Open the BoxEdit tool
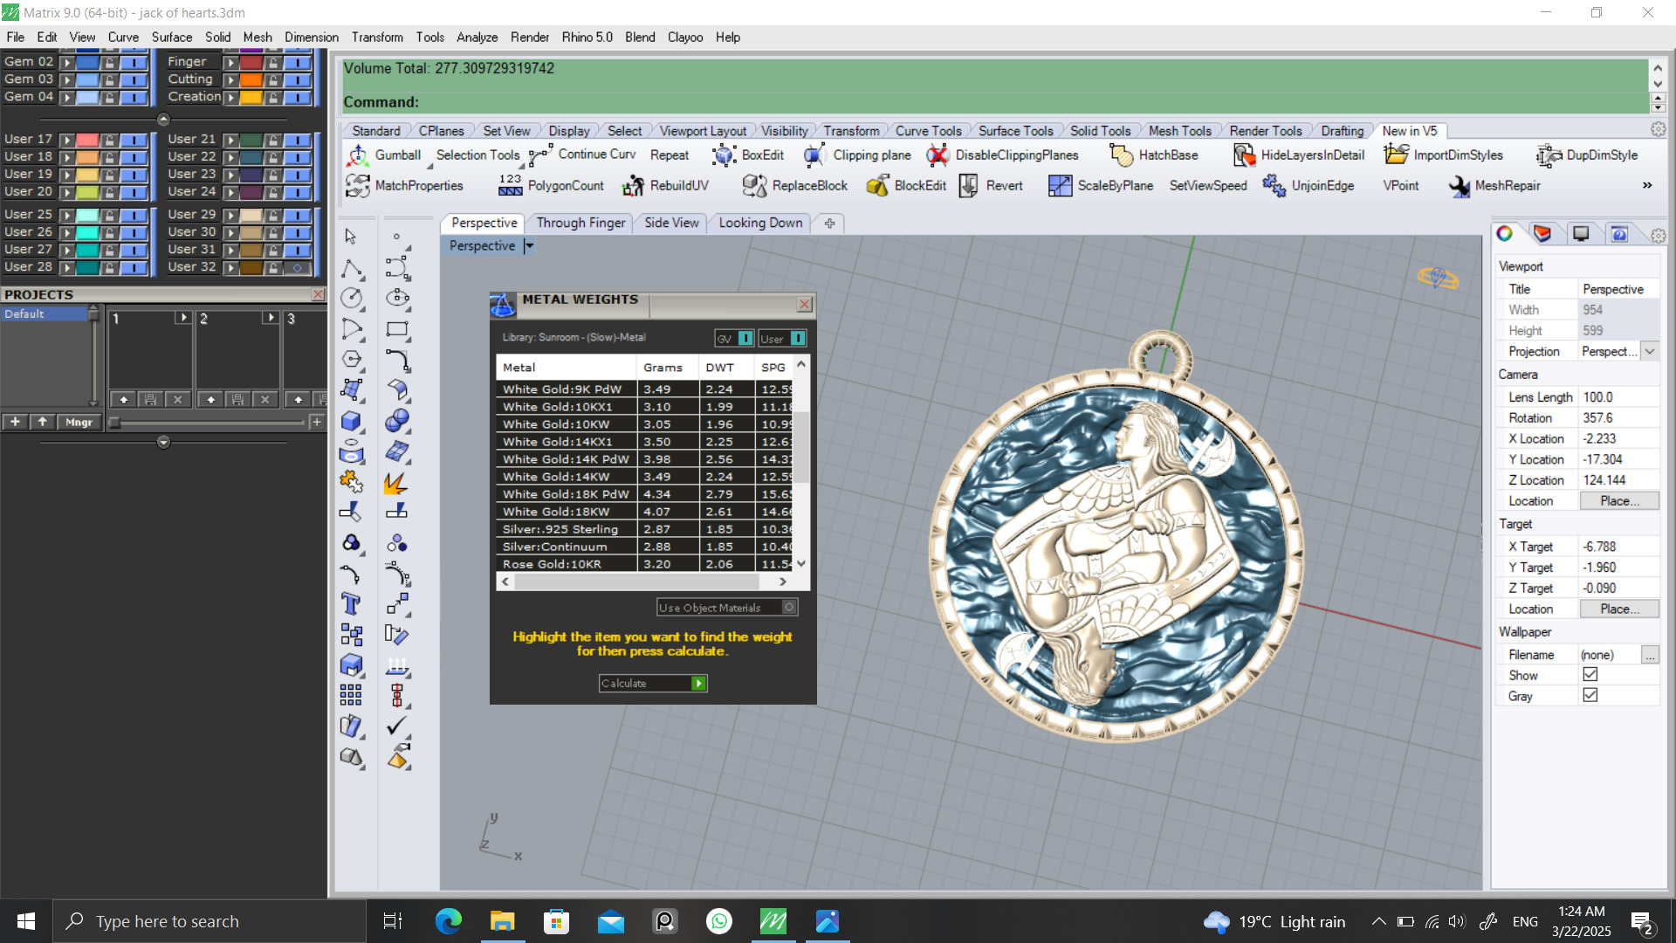1676x943 pixels. coord(724,155)
